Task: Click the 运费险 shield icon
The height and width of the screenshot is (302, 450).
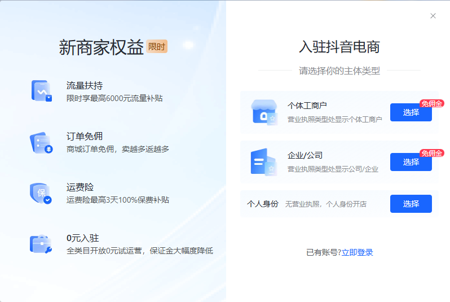Action: pyautogui.click(x=41, y=194)
